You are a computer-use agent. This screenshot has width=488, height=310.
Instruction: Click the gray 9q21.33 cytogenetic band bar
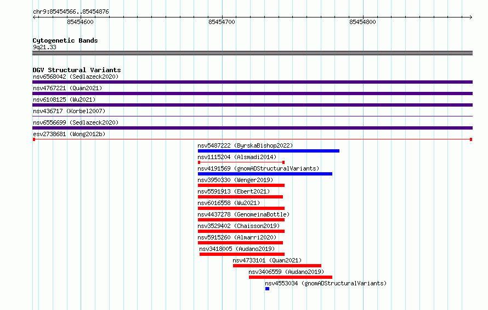pos(252,53)
